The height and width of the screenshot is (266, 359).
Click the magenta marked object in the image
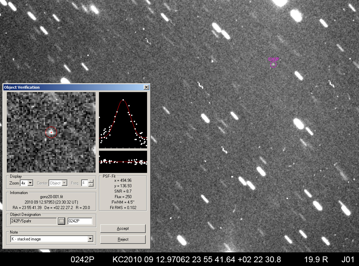[274, 63]
